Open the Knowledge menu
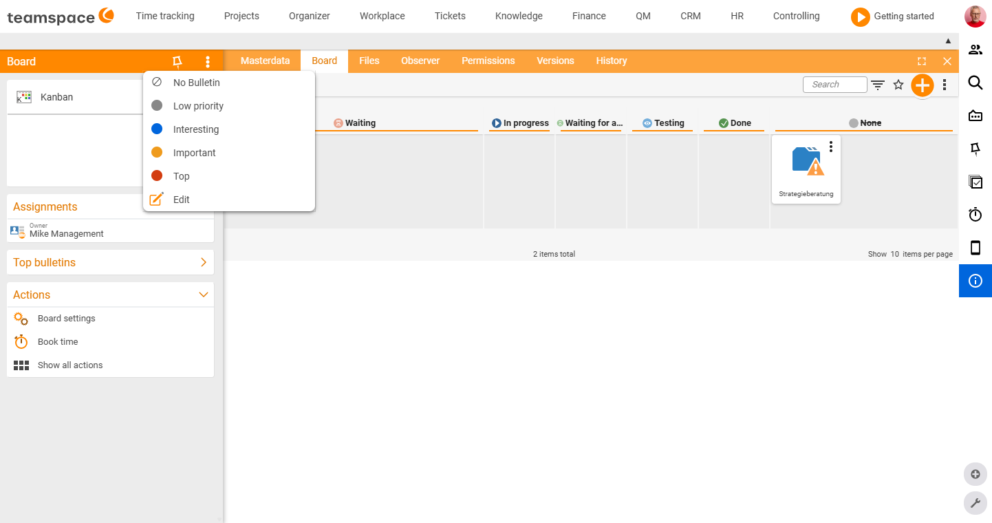 519,16
